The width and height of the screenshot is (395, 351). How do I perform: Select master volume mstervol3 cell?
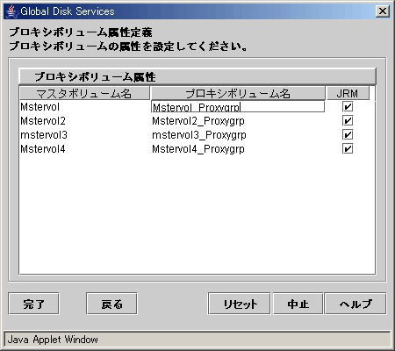[85, 134]
